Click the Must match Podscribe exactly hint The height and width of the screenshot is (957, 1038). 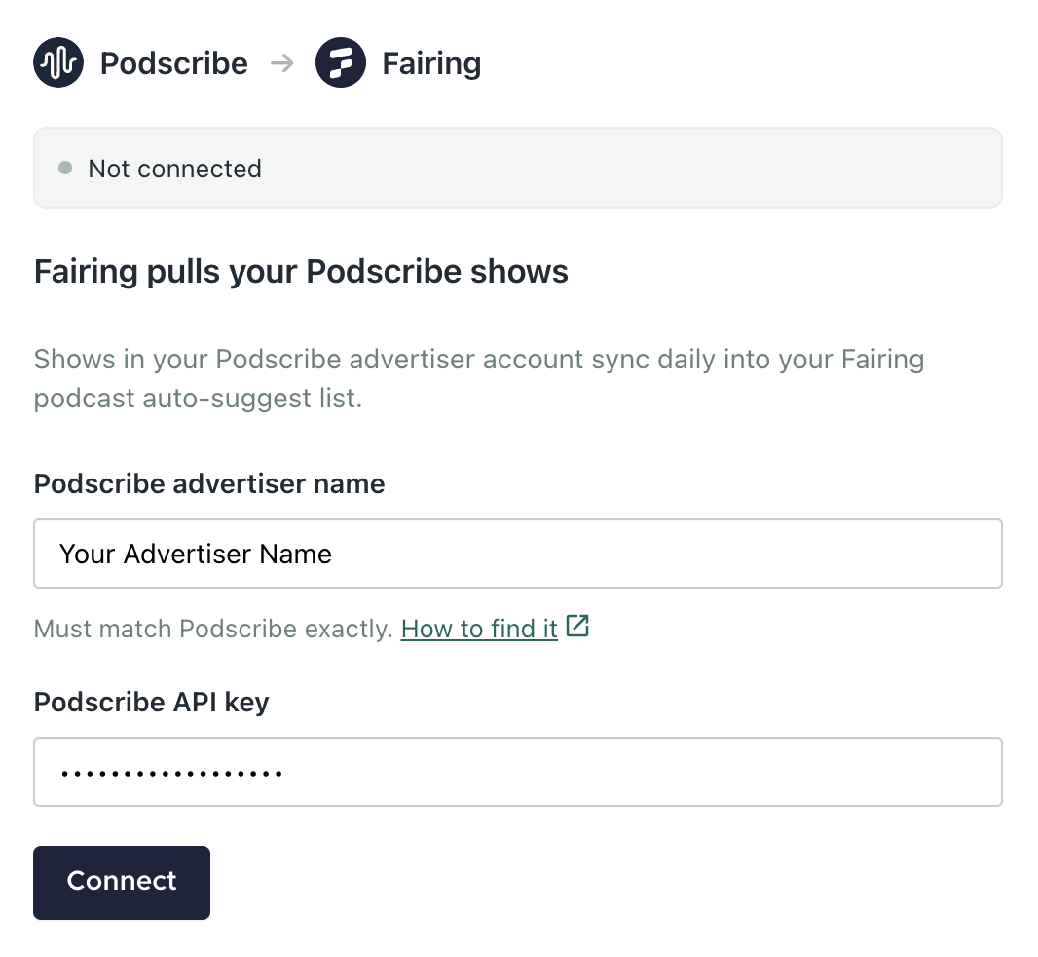214,629
